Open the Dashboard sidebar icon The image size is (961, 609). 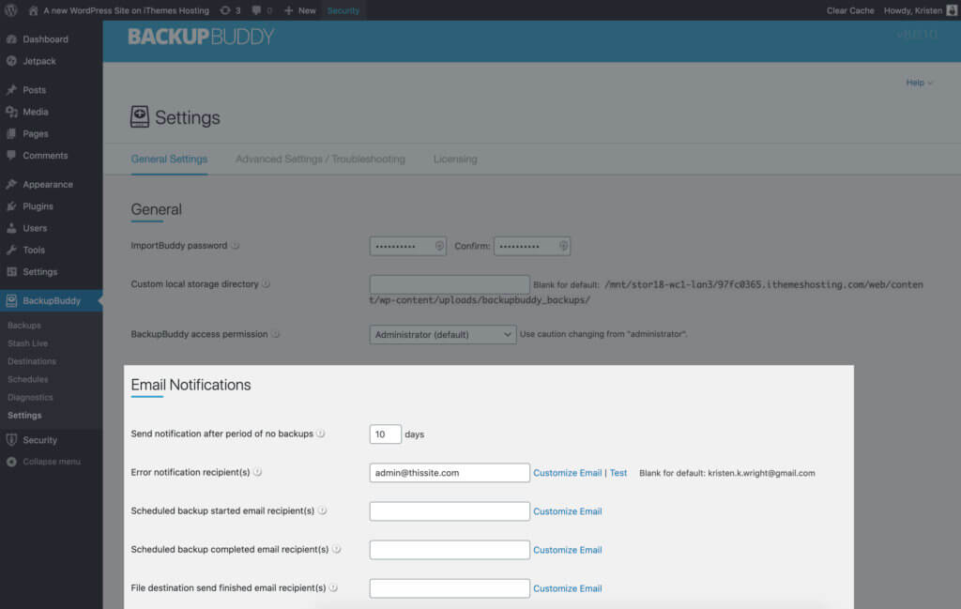pyautogui.click(x=11, y=39)
